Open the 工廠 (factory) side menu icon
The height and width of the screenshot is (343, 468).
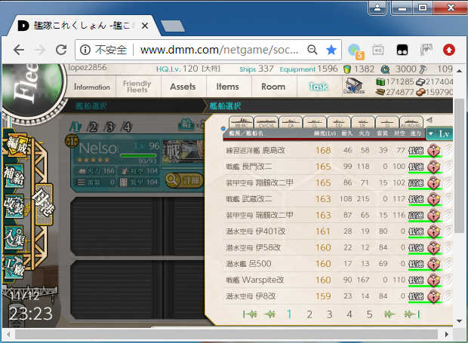pyautogui.click(x=14, y=267)
